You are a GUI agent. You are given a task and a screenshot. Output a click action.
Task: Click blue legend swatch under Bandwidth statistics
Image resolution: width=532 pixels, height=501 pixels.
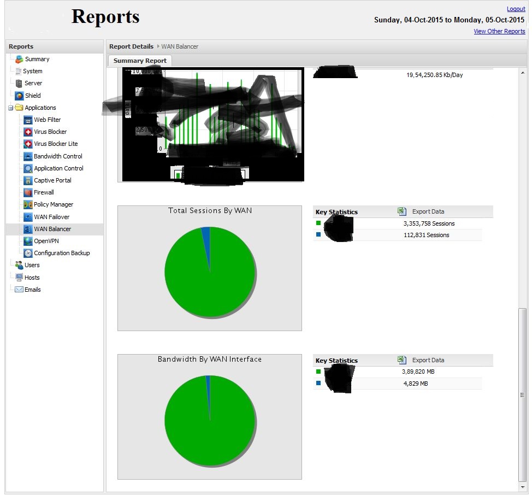tap(318, 384)
